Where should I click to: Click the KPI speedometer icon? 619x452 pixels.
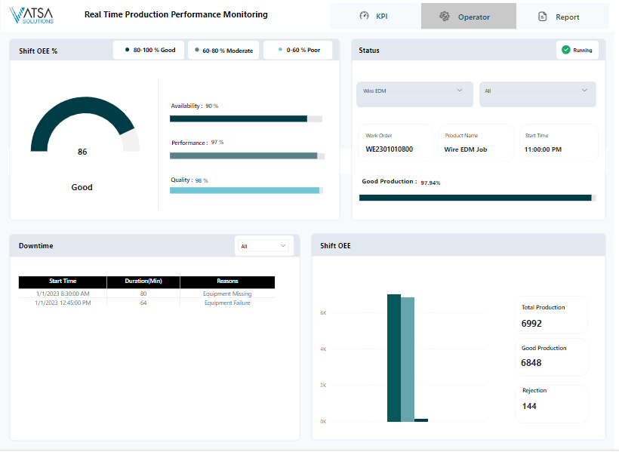click(364, 16)
